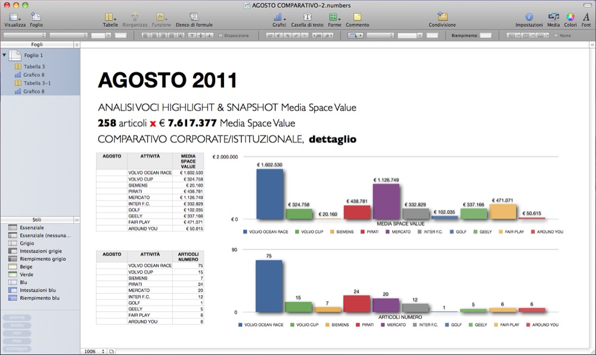
Task: Click the Riempimento fill color well
Action: coord(486,36)
